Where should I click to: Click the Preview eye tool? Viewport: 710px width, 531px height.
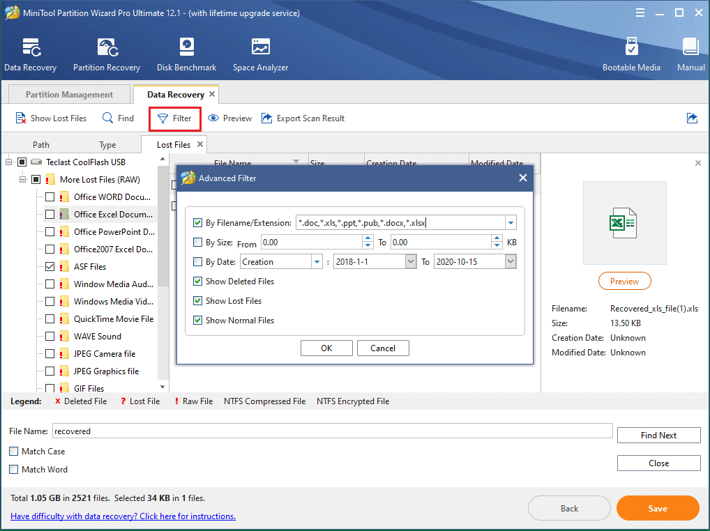click(x=229, y=118)
